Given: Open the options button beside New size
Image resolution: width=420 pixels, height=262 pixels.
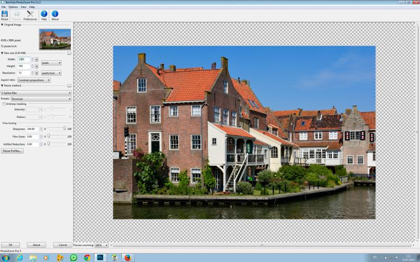Looking at the screenshot, I should (x=69, y=53).
